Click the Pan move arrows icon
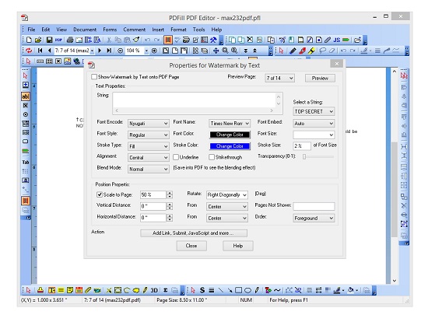 216,51
